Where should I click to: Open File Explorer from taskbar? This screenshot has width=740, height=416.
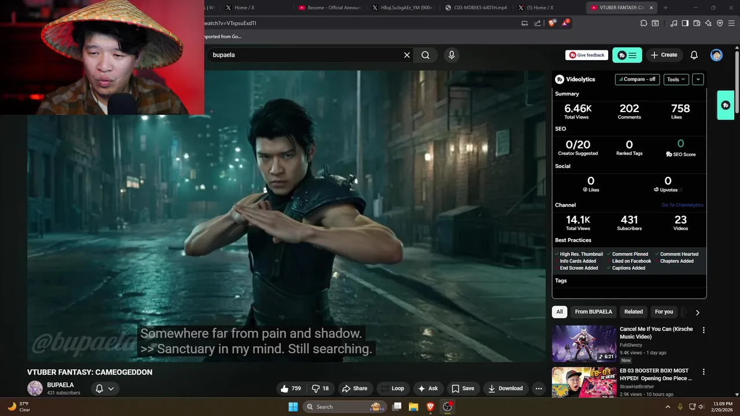coord(413,407)
